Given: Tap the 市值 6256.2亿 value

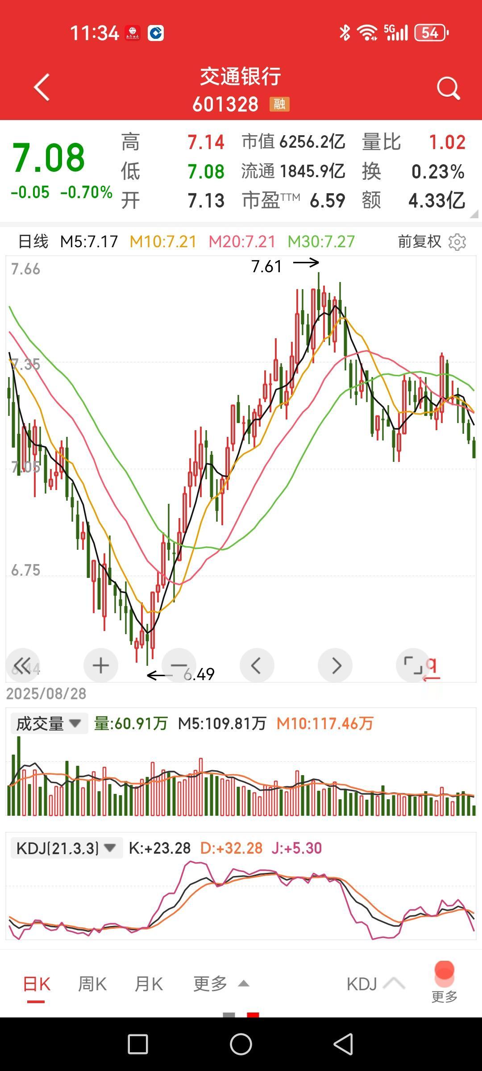Looking at the screenshot, I should point(293,142).
